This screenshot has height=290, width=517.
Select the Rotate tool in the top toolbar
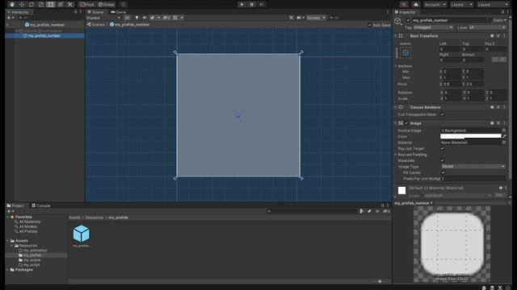tap(32, 5)
